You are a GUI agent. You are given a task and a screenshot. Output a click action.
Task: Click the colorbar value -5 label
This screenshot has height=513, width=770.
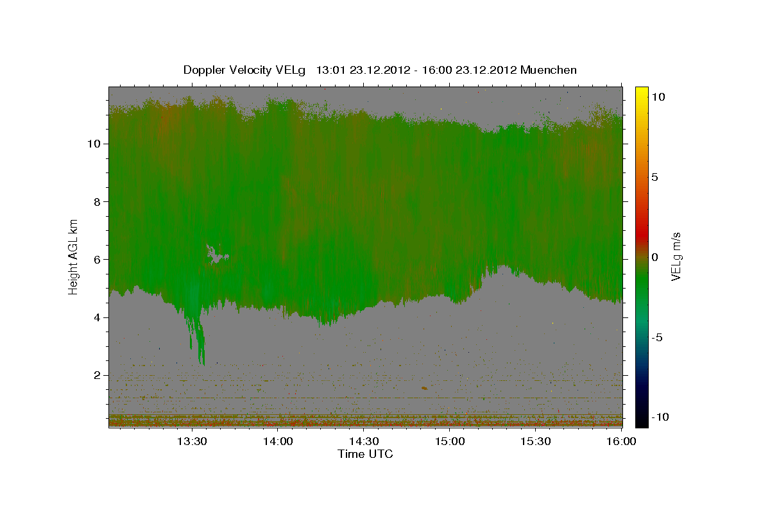[x=658, y=337]
